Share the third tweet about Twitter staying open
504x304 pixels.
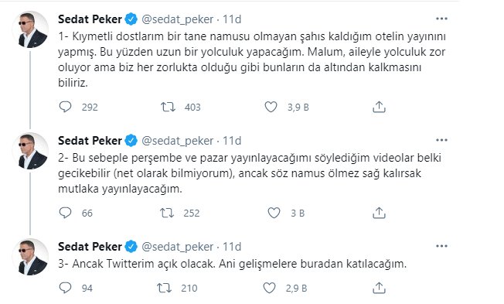(379, 288)
